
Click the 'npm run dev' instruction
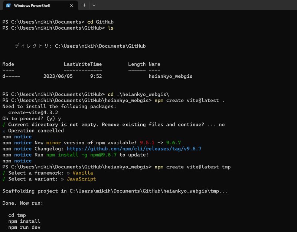point(24,227)
